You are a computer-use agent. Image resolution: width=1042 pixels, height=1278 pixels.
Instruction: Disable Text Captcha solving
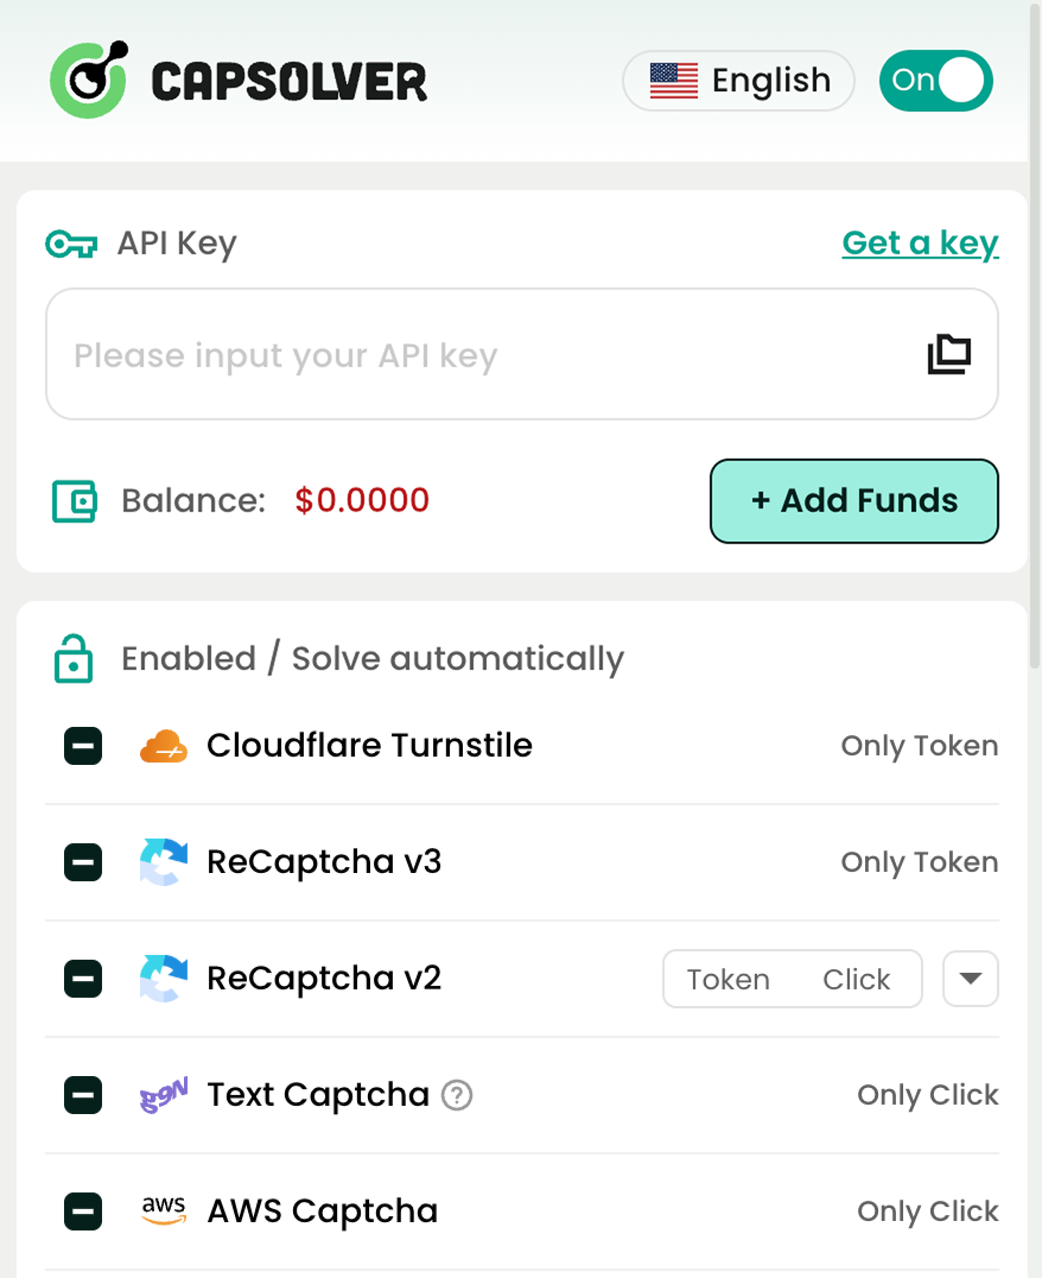[x=82, y=1095]
